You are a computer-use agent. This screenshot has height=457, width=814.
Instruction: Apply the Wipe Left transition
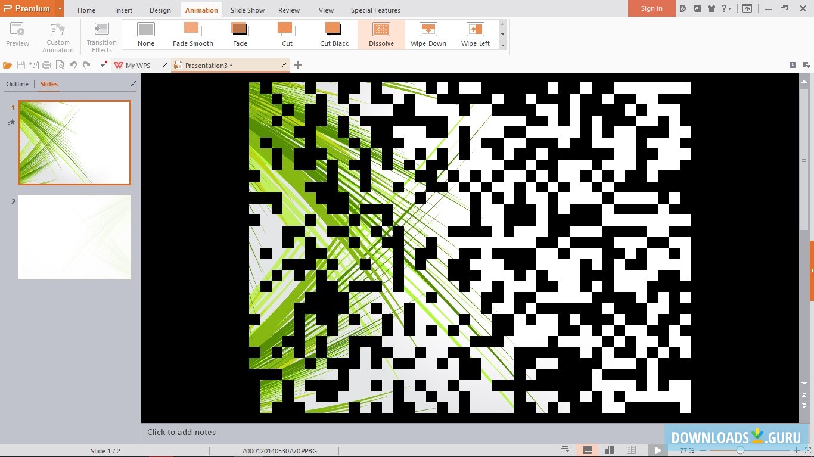click(x=476, y=35)
